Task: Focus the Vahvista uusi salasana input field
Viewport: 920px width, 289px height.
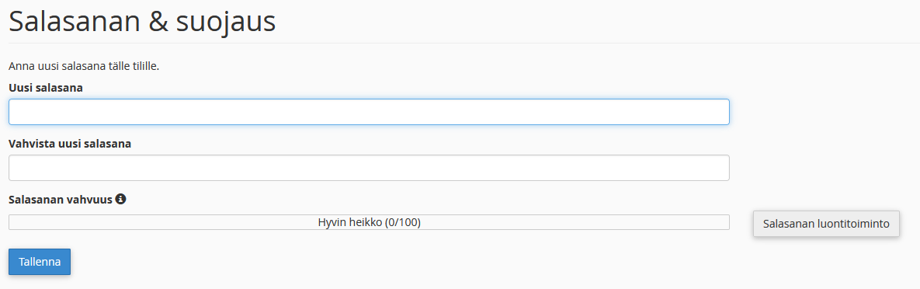Action: 369,168
